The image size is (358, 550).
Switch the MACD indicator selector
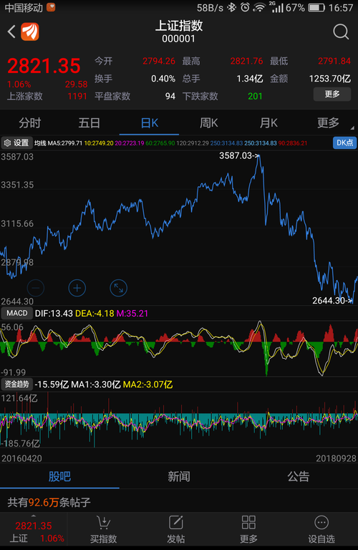click(17, 313)
